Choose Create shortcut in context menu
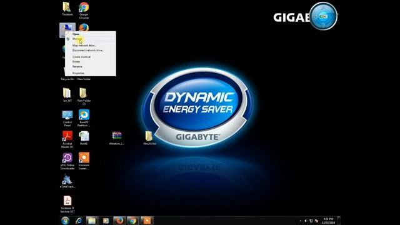Image resolution: width=400 pixels, height=225 pixels. [x=90, y=57]
